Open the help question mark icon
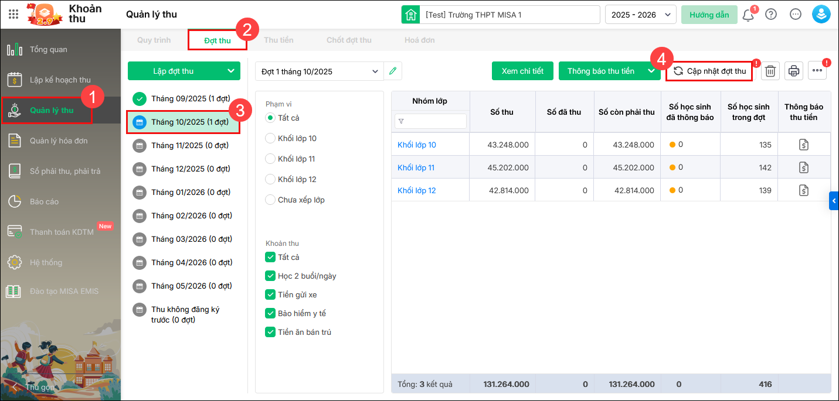Viewport: 839px width, 401px height. click(771, 15)
